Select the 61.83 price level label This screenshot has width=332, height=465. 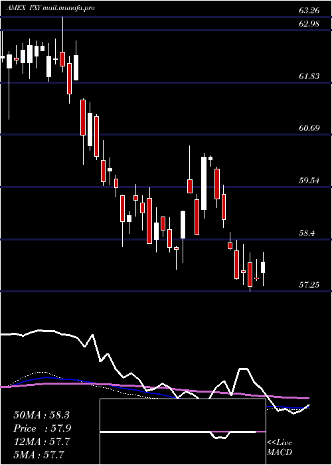click(309, 76)
